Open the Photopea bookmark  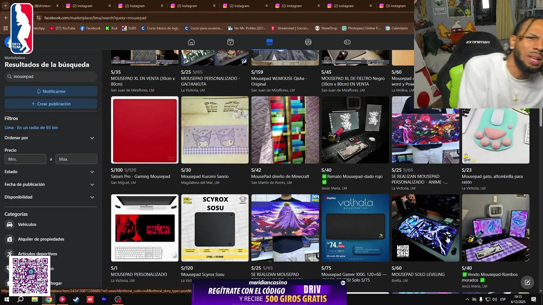coord(361,28)
